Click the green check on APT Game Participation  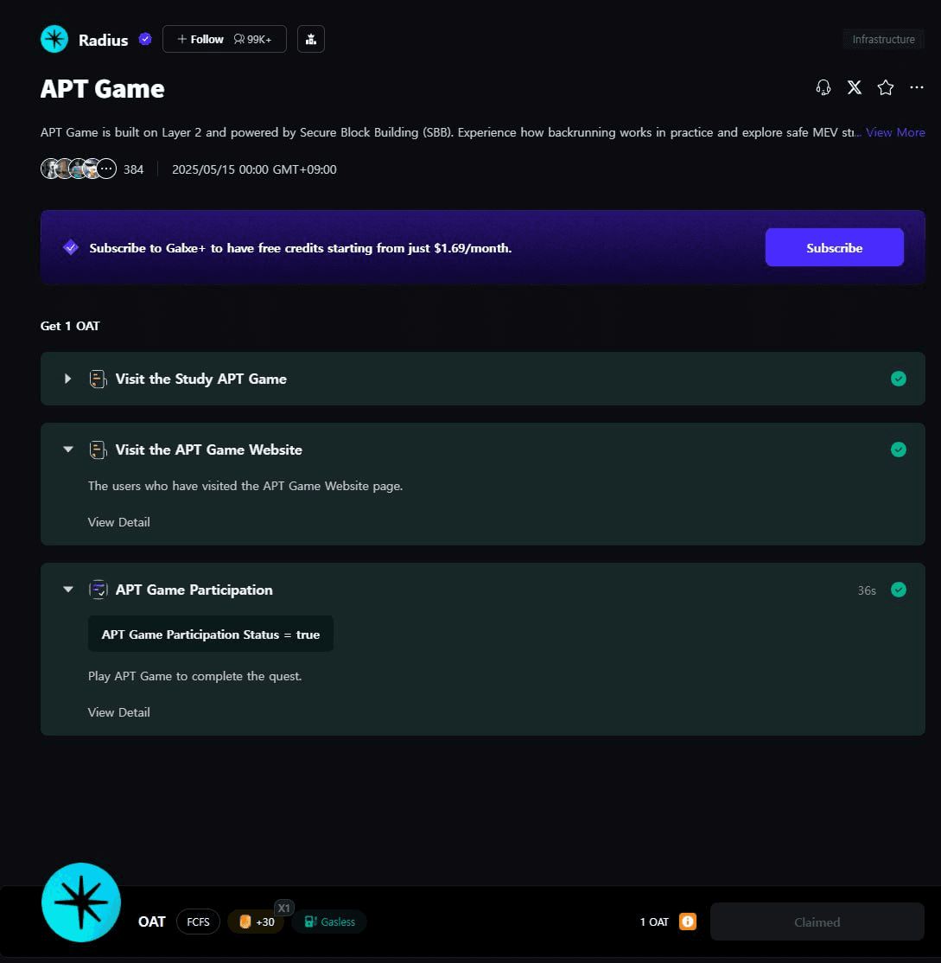898,590
